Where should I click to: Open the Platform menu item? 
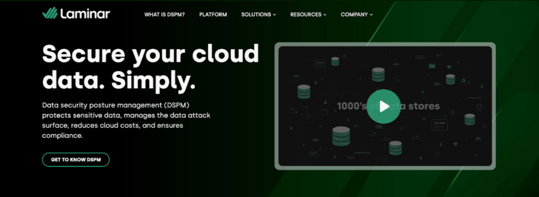[213, 14]
